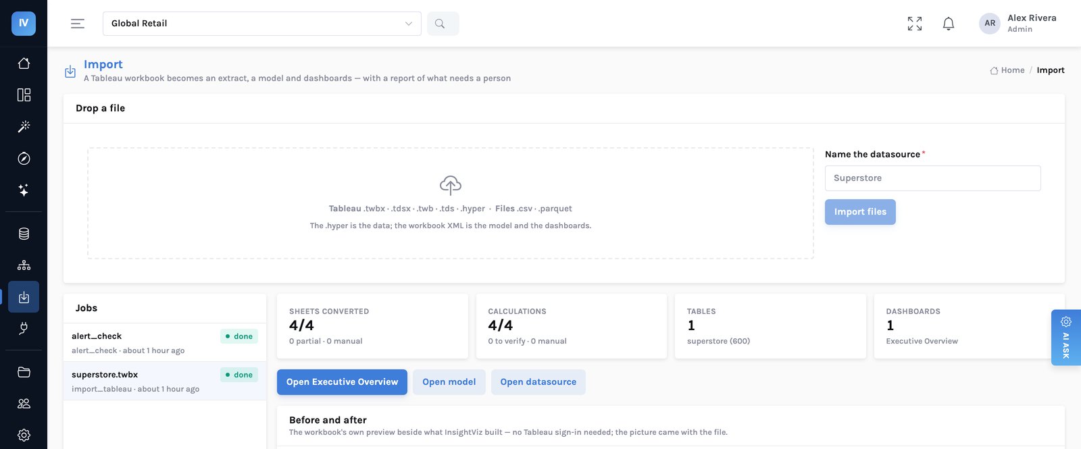This screenshot has width=1081, height=449.
Task: Select the alert_check job row
Action: (x=165, y=342)
